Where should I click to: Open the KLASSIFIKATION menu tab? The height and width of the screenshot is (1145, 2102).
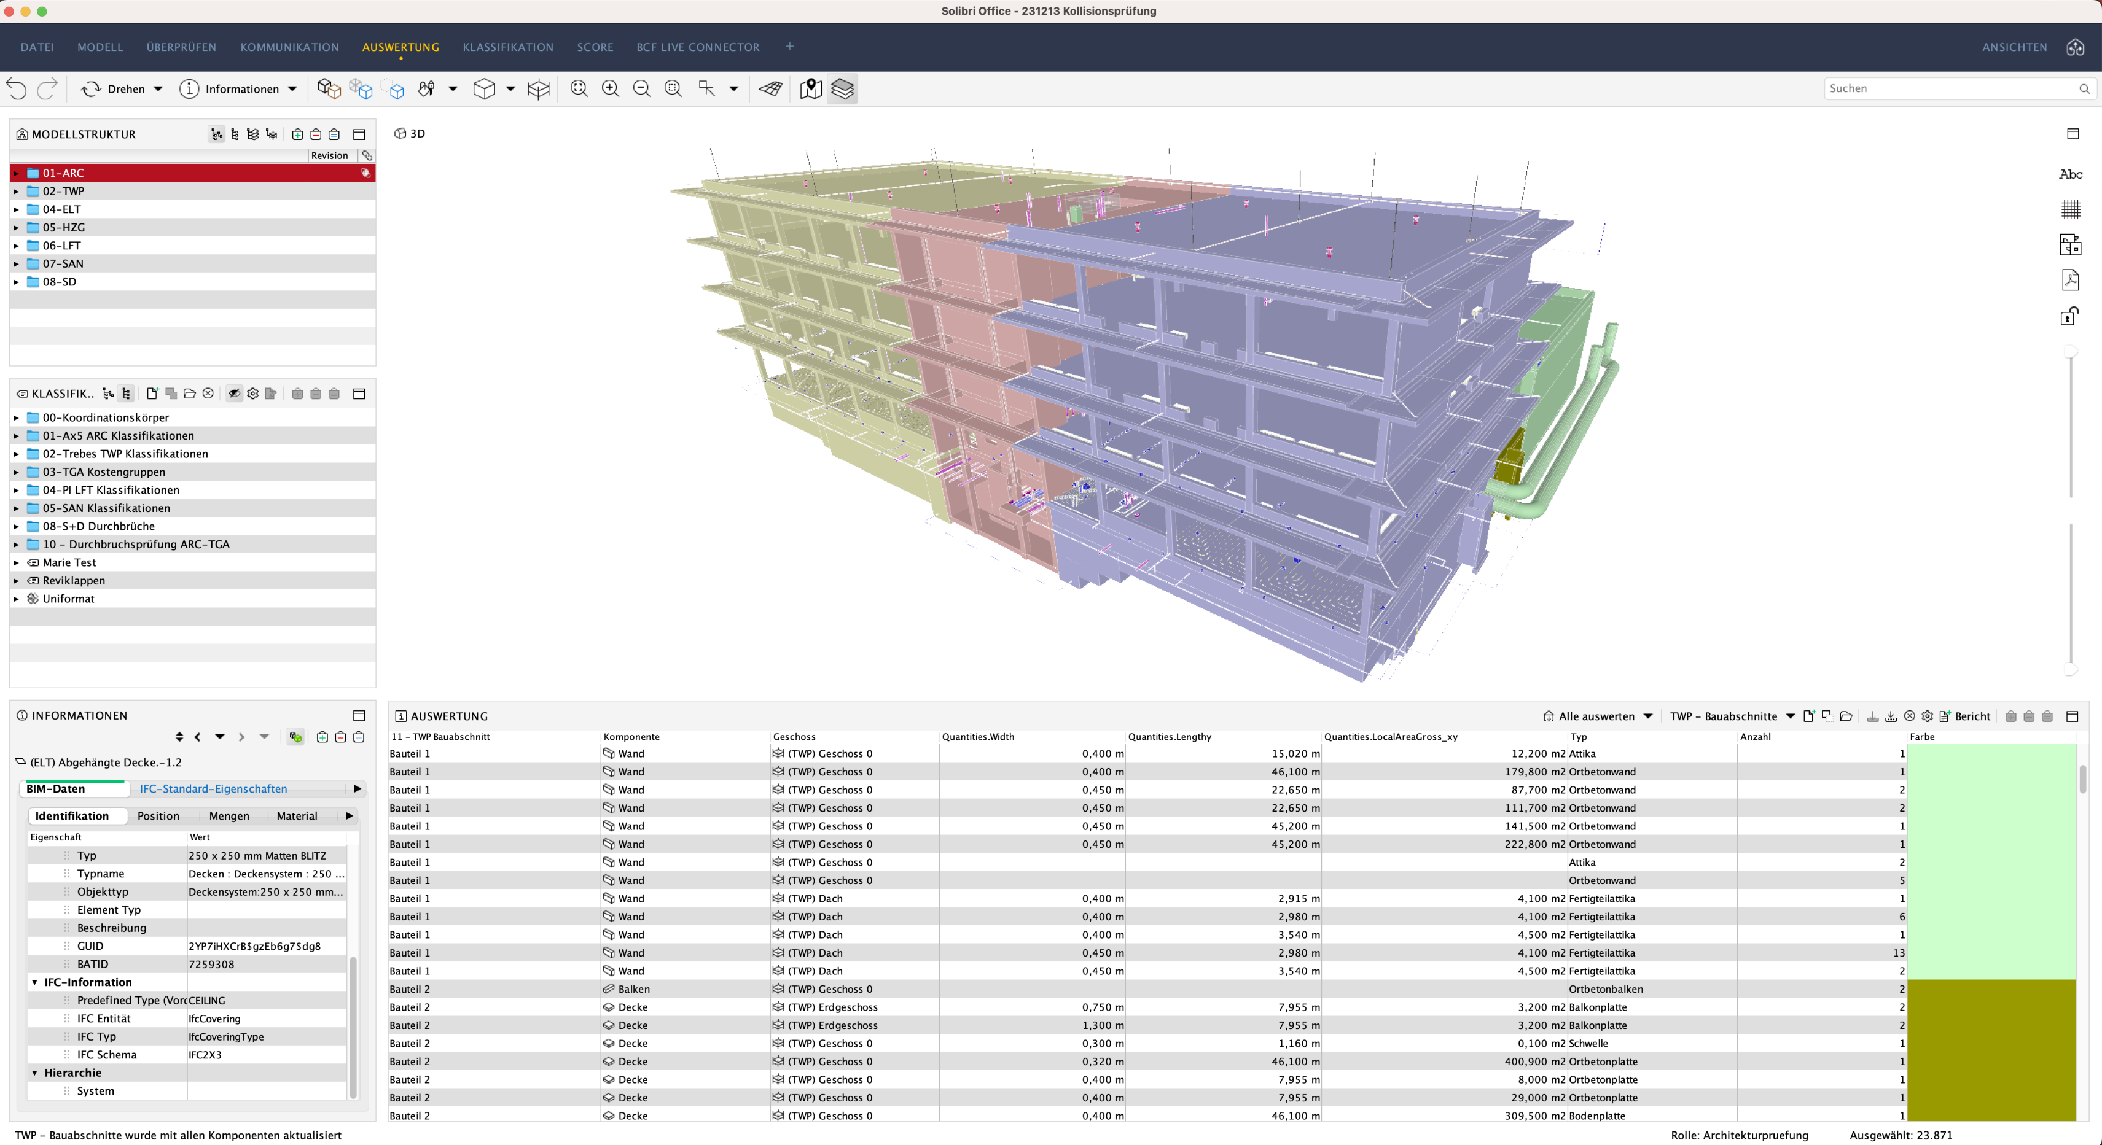507,47
